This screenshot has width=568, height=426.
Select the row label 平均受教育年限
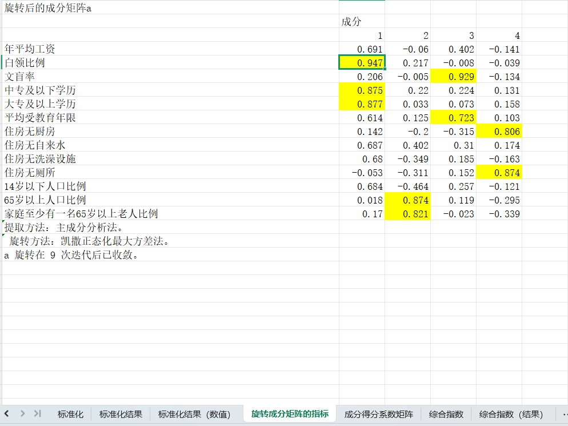(170, 118)
